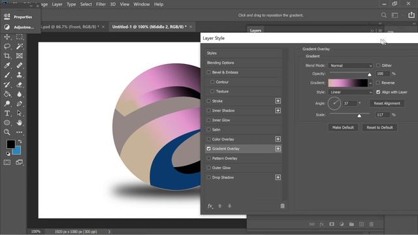This screenshot has height=235, width=418.
Task: Add another Inner Shadow with plus button
Action: 278,110
